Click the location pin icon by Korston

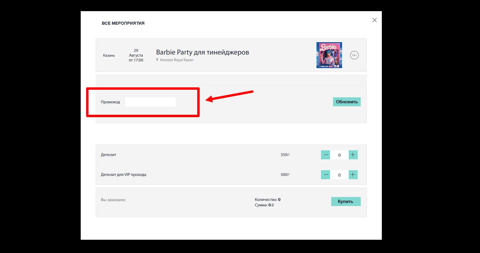157,60
